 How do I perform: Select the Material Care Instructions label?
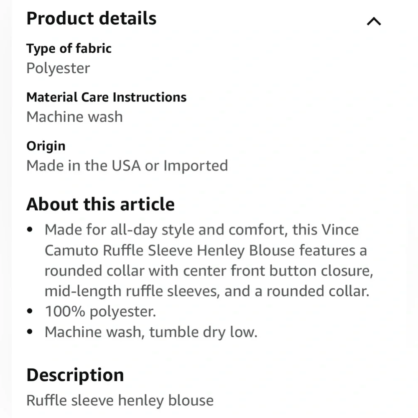tap(106, 97)
